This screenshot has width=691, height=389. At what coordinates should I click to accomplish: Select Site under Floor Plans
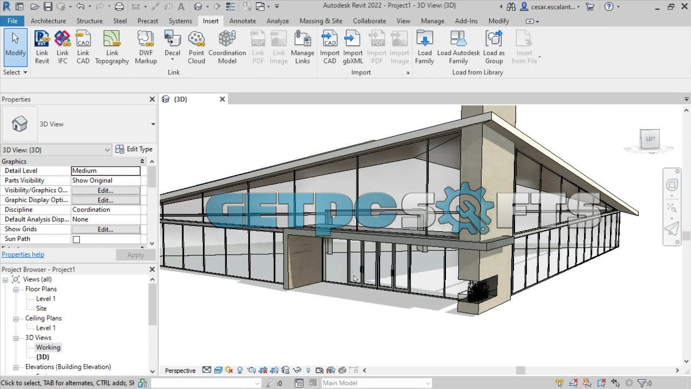pyautogui.click(x=41, y=308)
